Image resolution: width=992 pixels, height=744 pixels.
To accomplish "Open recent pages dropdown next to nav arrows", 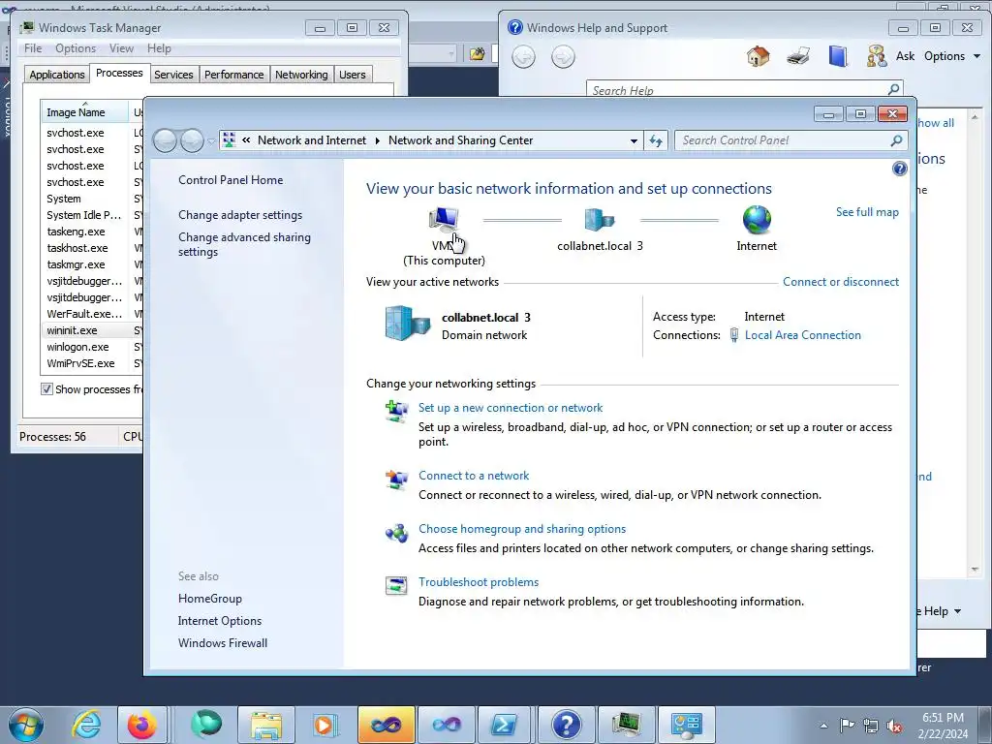I will [212, 141].
